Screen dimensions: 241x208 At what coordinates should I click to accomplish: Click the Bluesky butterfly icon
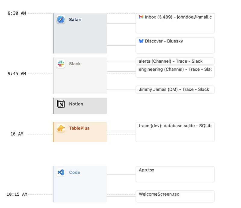pyautogui.click(x=141, y=41)
